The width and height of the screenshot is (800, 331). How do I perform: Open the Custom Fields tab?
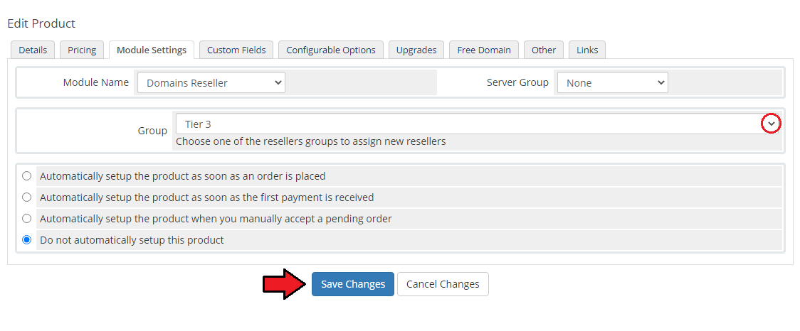coord(236,50)
